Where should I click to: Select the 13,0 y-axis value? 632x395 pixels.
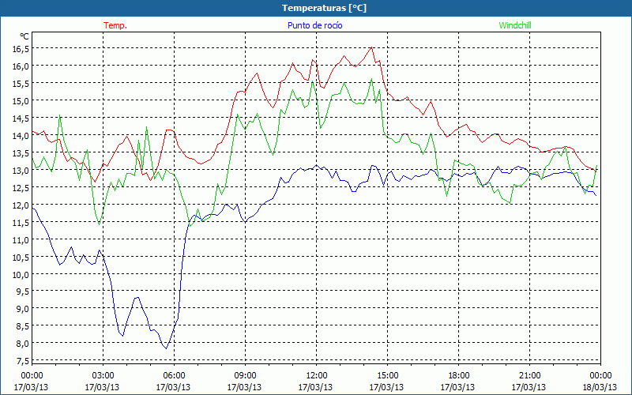pos(21,170)
